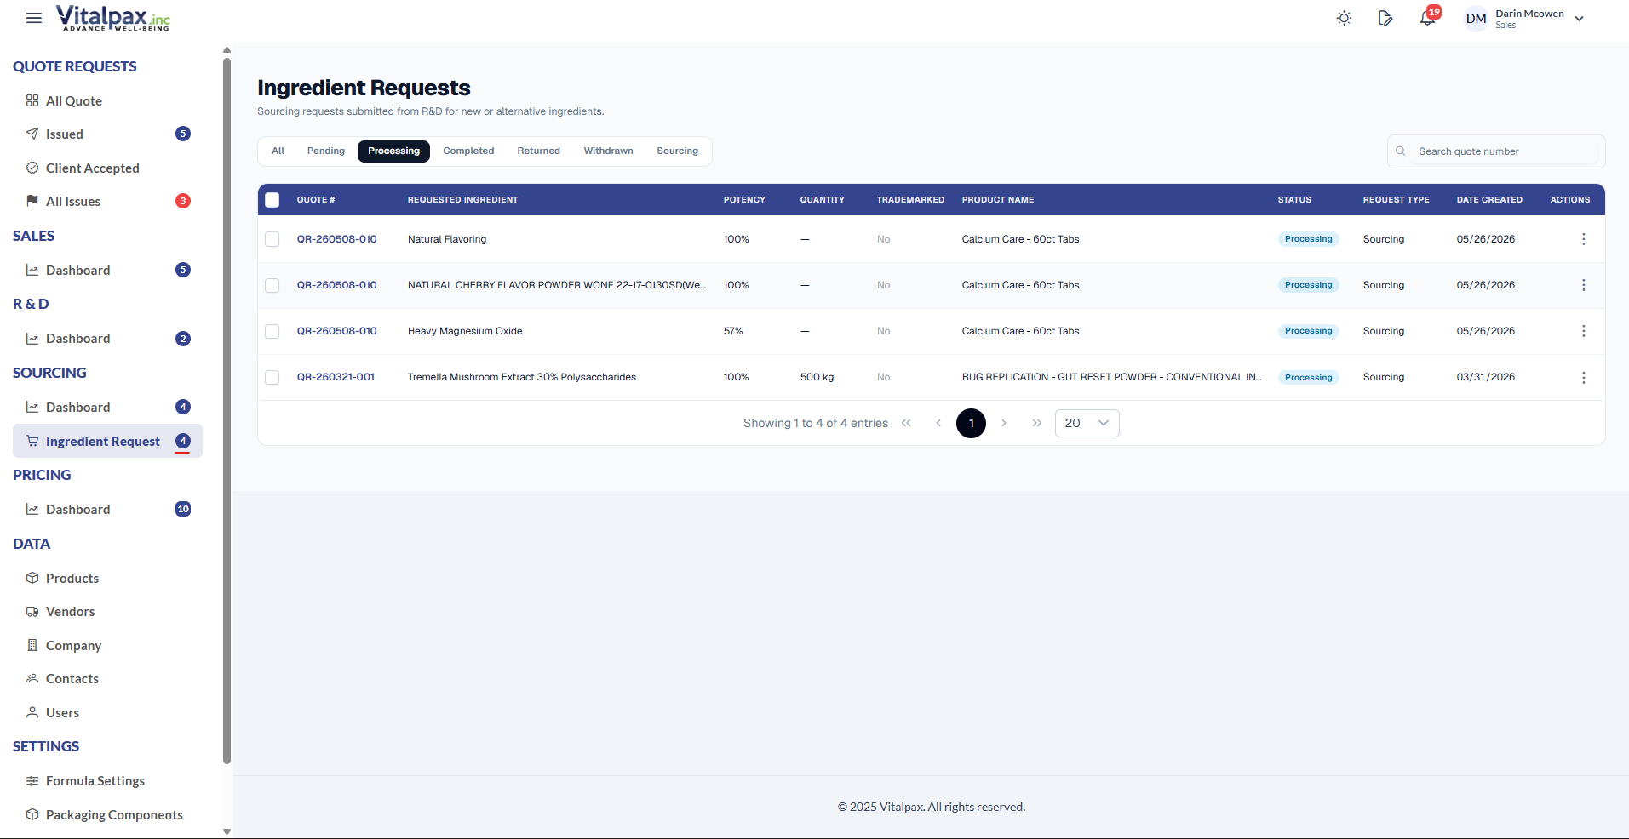
Task: Expand the Darin Mcowen profile dropdown
Action: tap(1579, 19)
